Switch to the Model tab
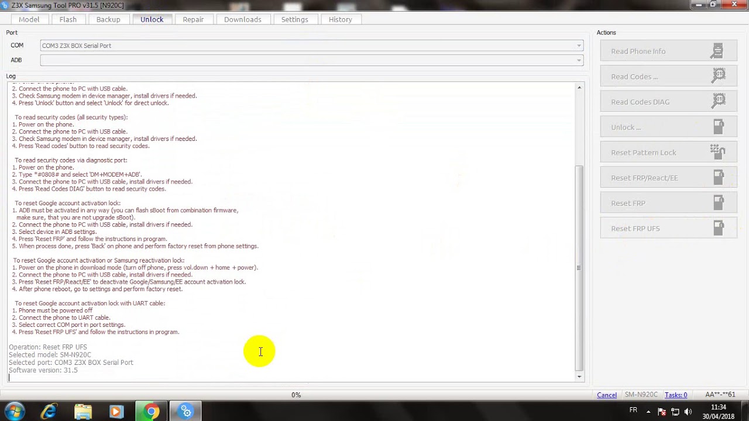749x421 pixels. (29, 19)
